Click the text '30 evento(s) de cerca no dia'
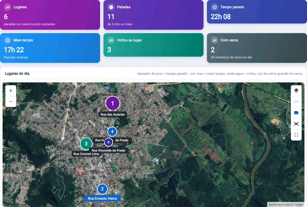Image resolution: width=307 pixels, height=207 pixels. [x=231, y=57]
